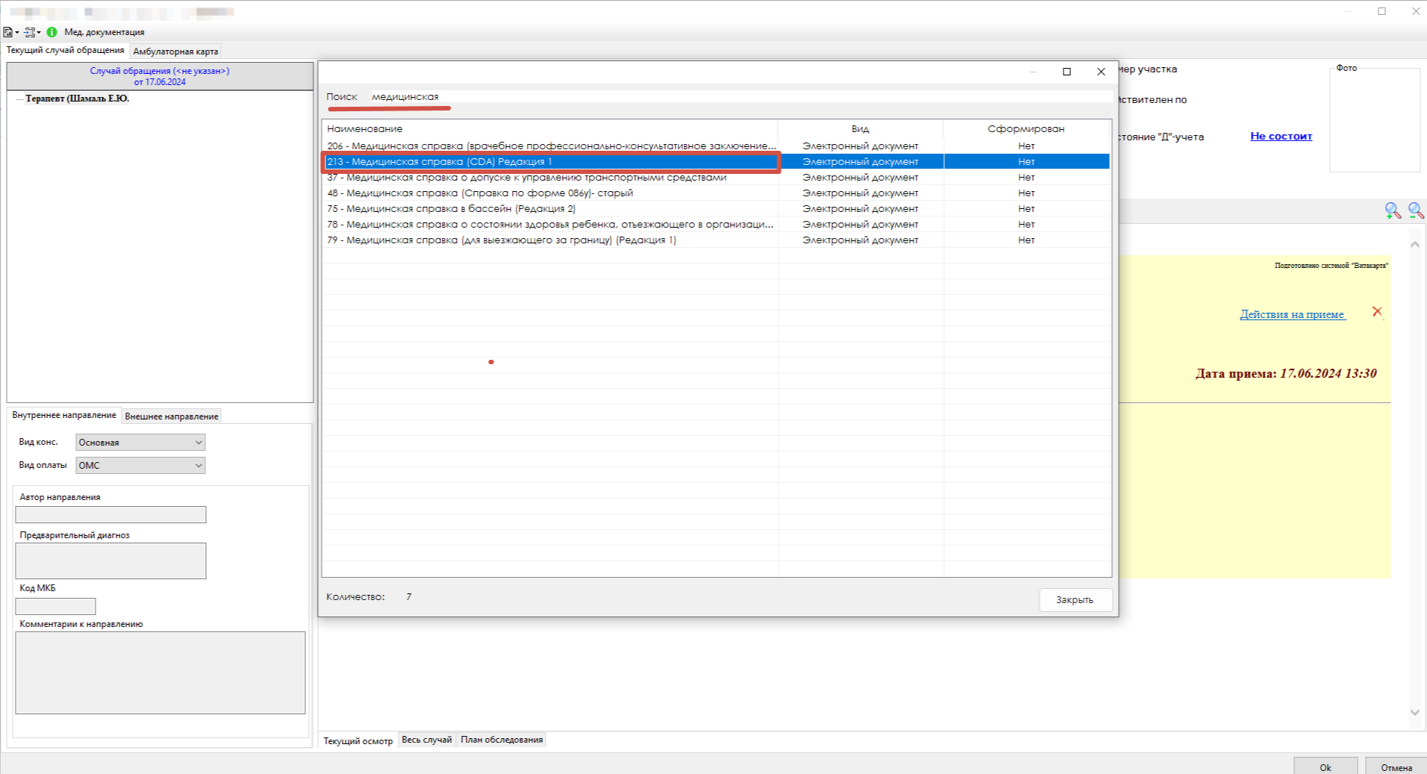This screenshot has width=1427, height=774.
Task: Open dropdown arrow beside import icon
Action: point(39,33)
